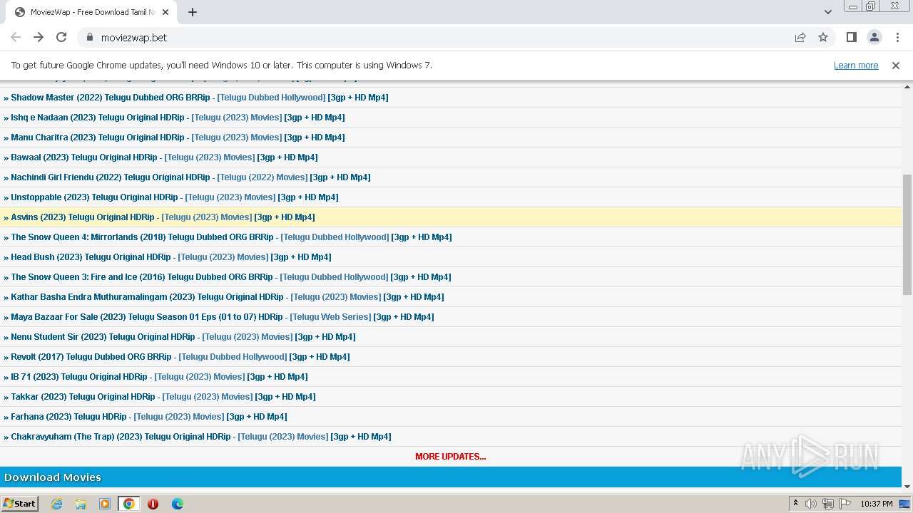Open media player taskbar icon
The image size is (913, 513).
(105, 504)
